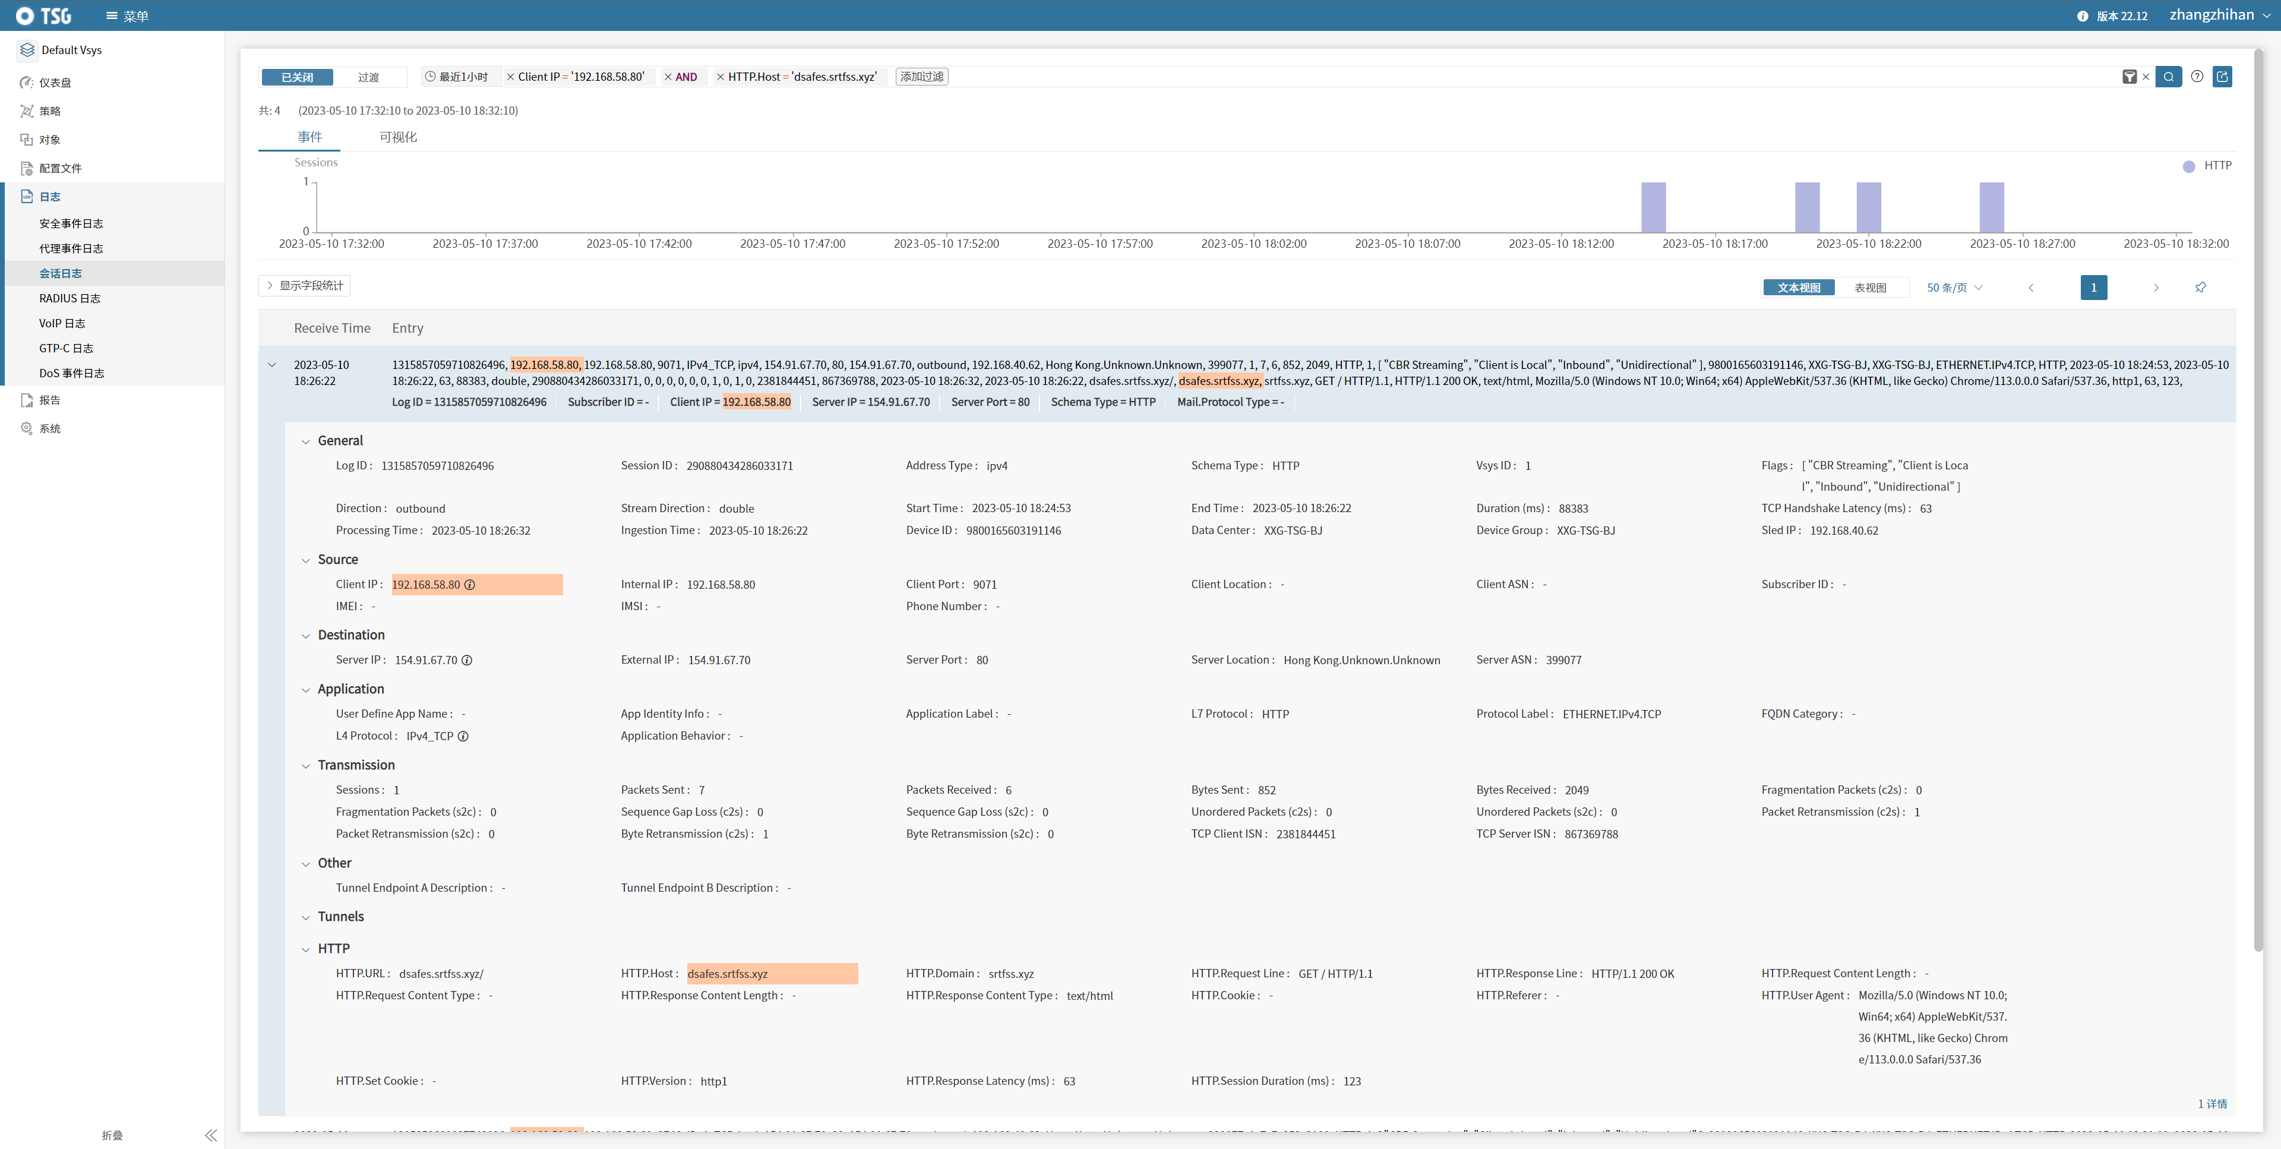Click the info icon next to Server IP
Screen dimensions: 2281x1149
[x=467, y=660]
